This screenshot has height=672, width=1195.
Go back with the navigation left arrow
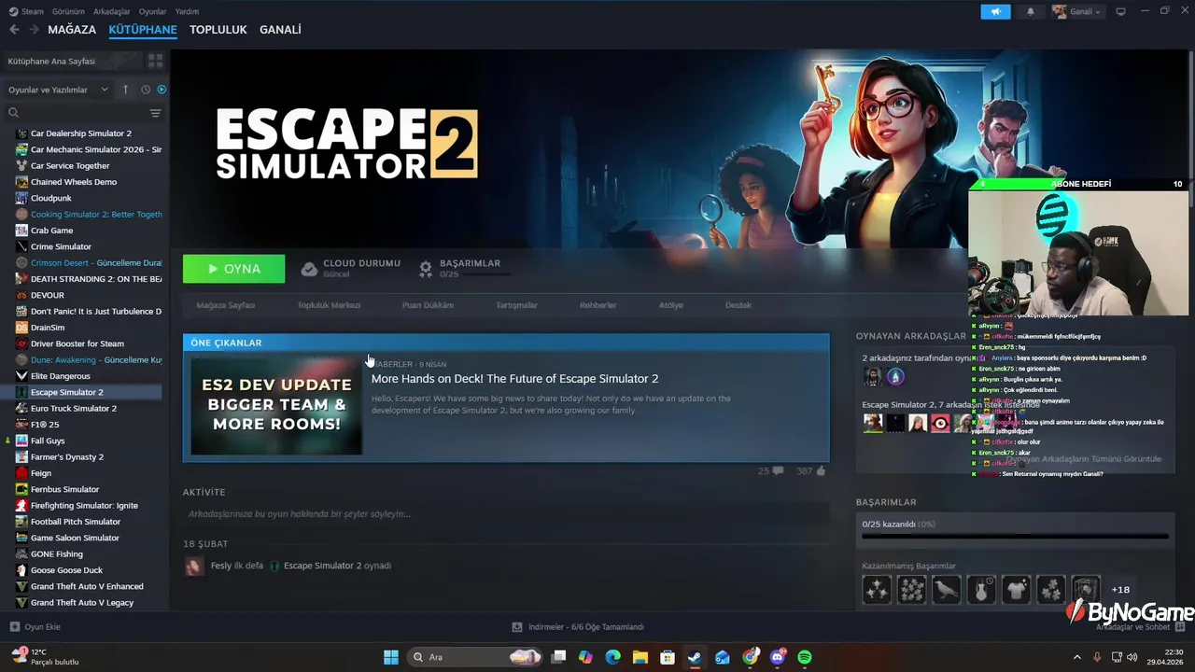coord(14,30)
